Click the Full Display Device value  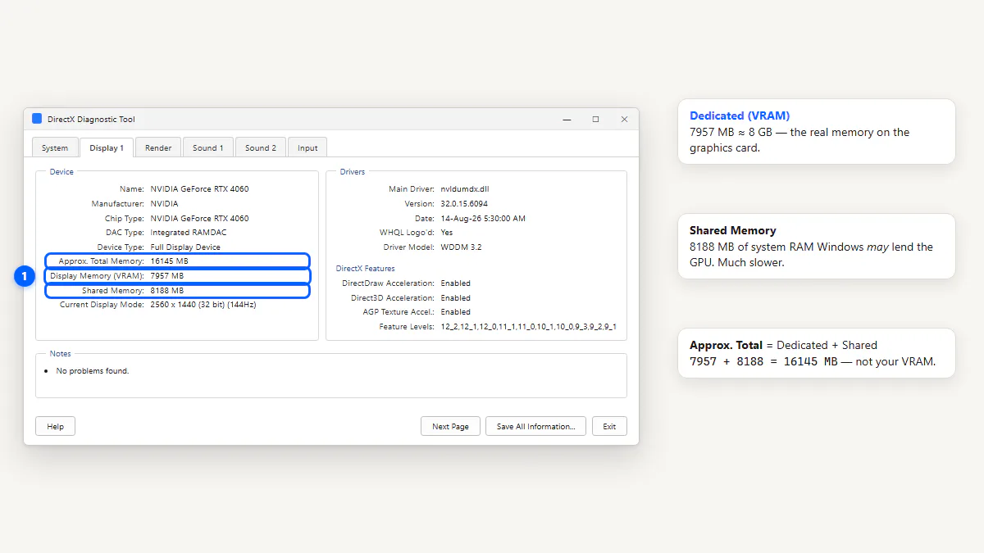point(185,247)
